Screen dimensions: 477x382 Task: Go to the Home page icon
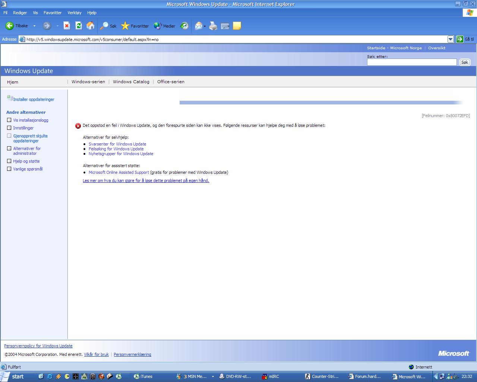click(x=90, y=26)
